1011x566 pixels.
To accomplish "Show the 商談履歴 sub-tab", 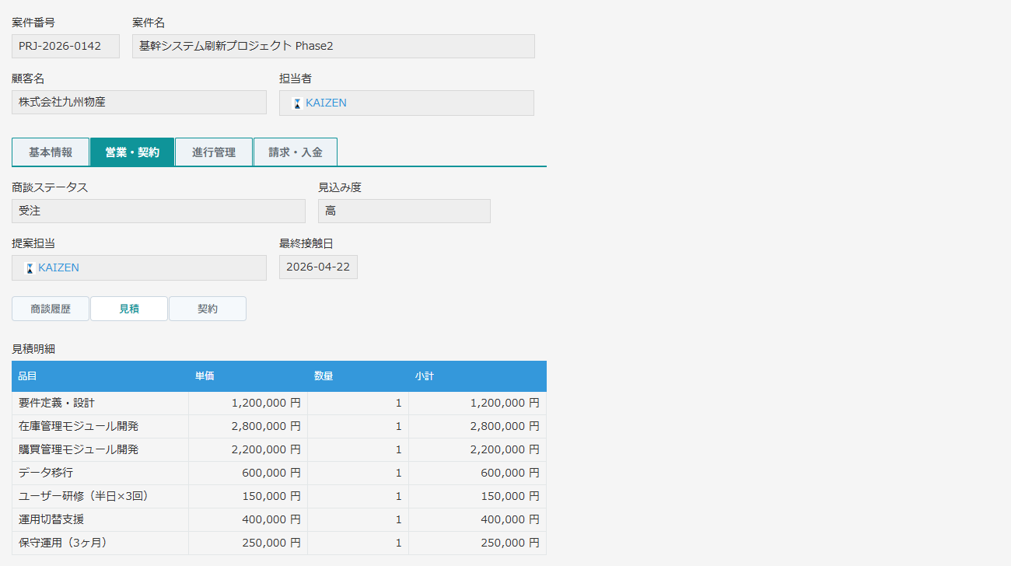I will [51, 309].
